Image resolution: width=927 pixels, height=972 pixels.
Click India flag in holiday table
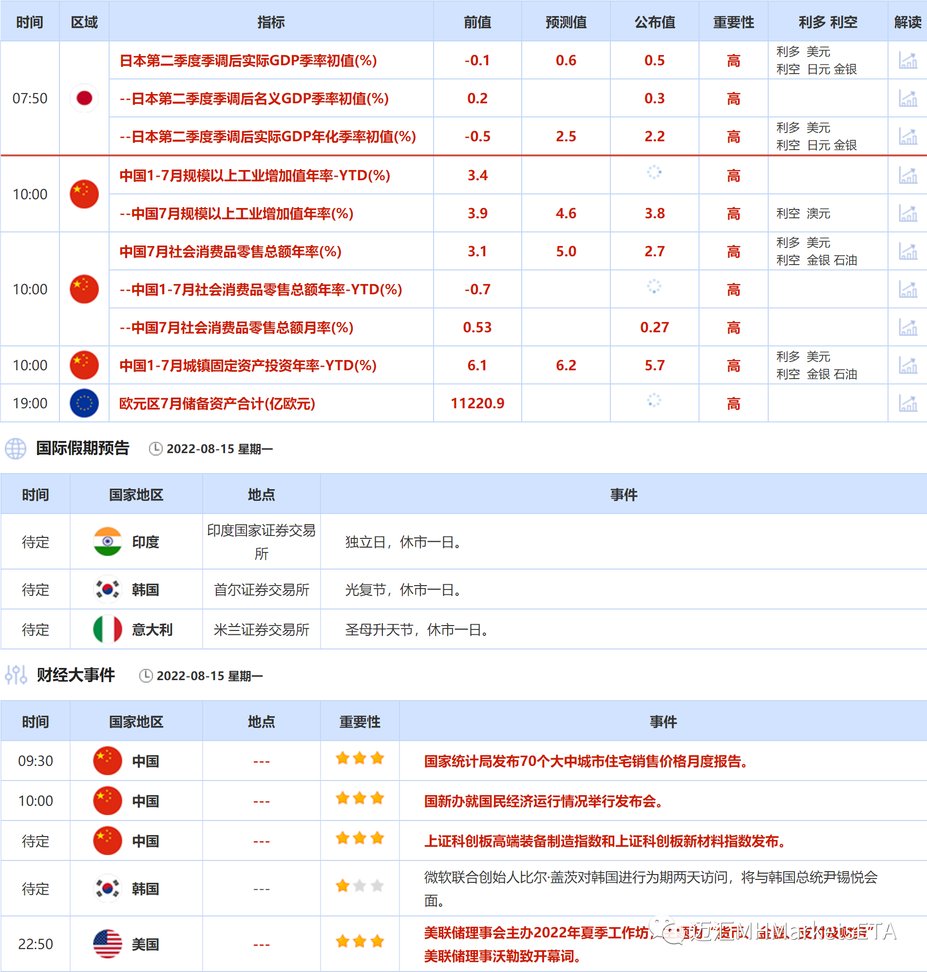107,542
